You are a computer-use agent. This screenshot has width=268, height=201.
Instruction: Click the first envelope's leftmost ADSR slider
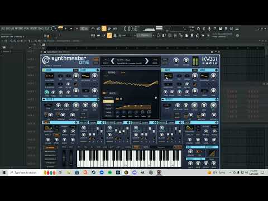click(90, 135)
